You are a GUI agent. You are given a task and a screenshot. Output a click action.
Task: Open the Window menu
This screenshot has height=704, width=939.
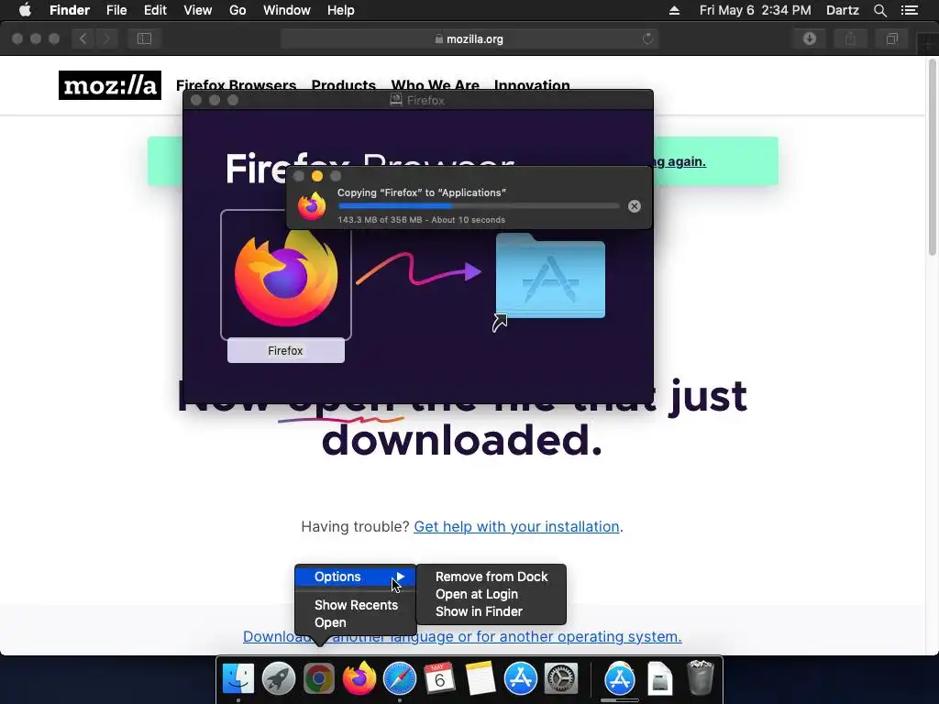[287, 10]
